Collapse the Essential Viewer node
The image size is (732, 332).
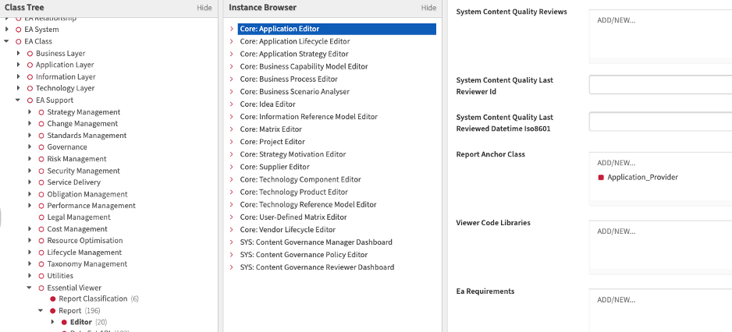[x=30, y=288]
